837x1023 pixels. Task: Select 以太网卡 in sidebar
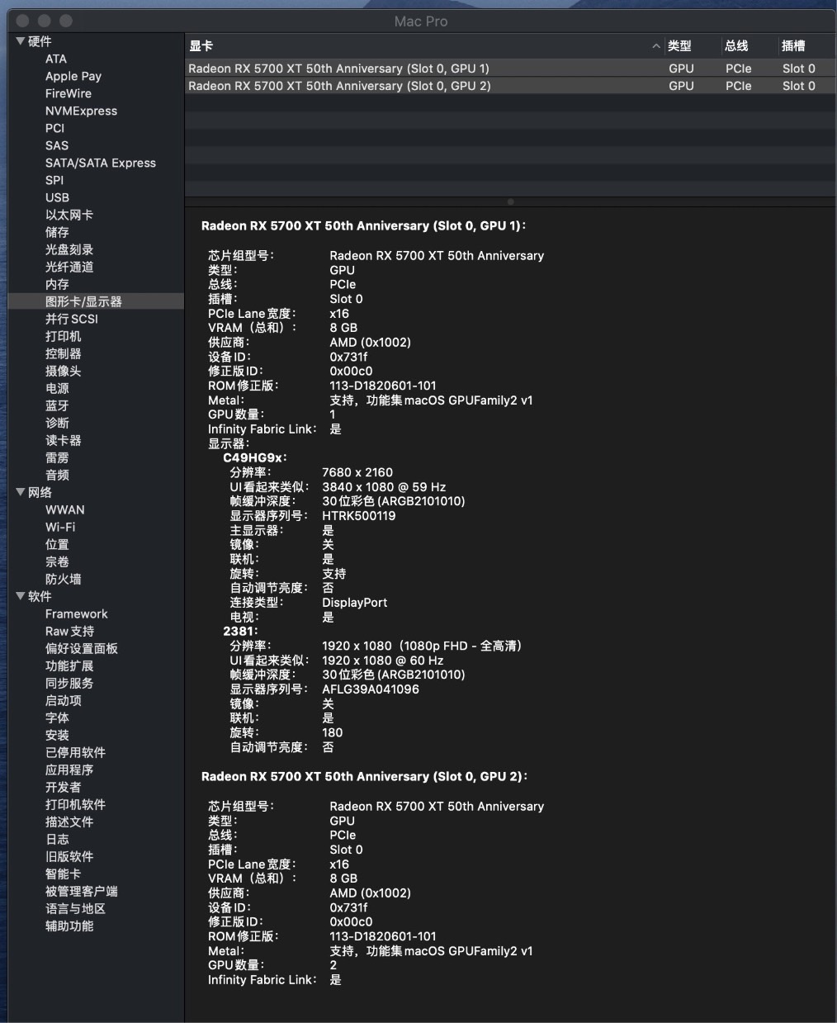(69, 215)
